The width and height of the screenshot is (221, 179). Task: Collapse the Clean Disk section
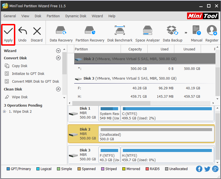click(58, 89)
